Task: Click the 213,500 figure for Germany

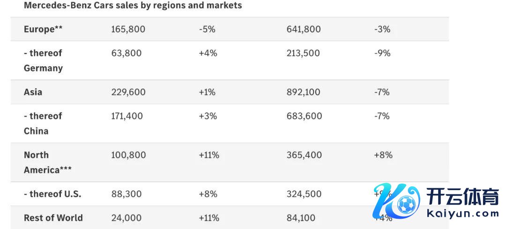Action: [x=304, y=53]
